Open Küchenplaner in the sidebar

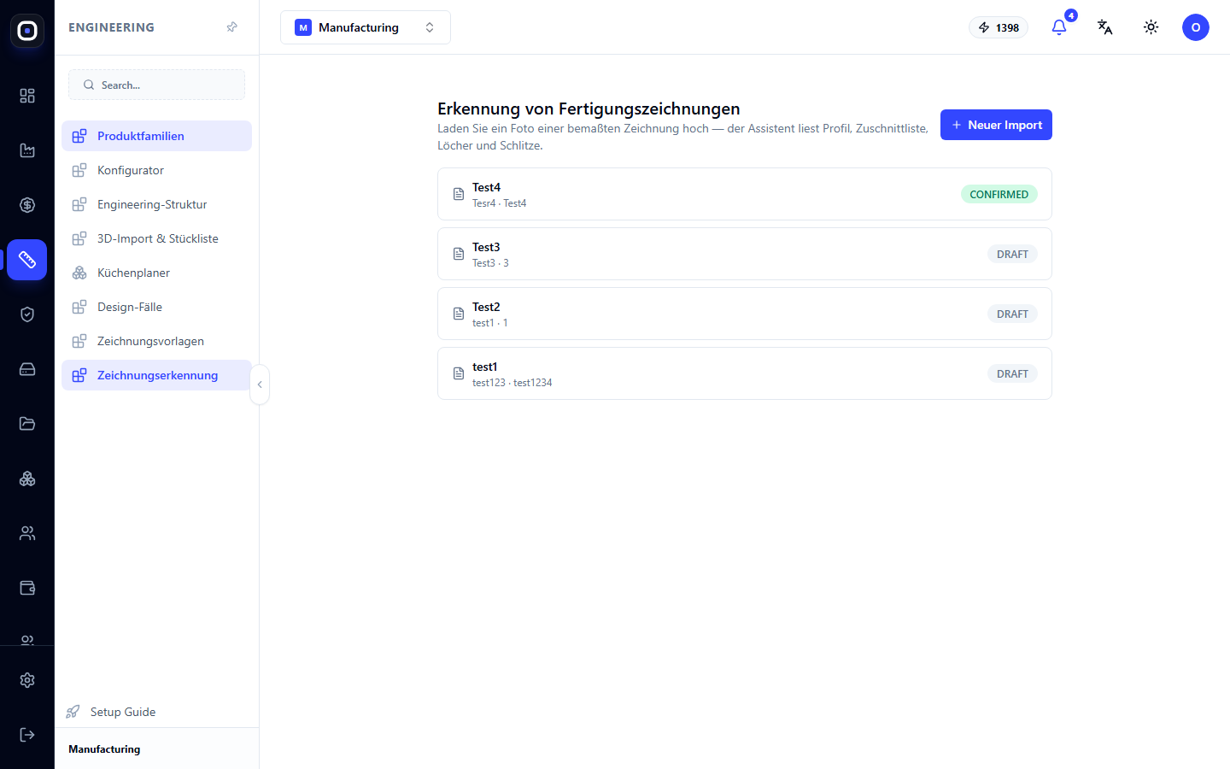tap(156, 273)
